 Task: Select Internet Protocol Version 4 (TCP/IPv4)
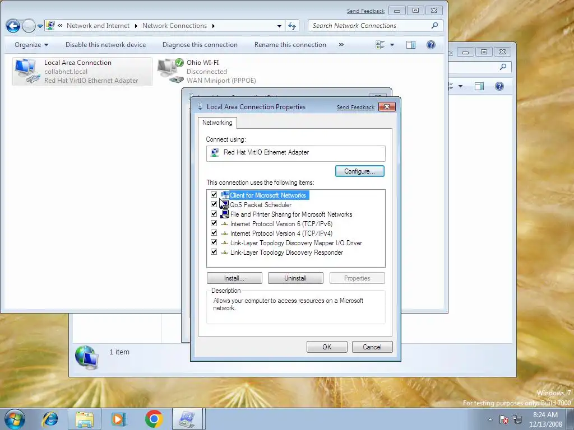point(281,233)
